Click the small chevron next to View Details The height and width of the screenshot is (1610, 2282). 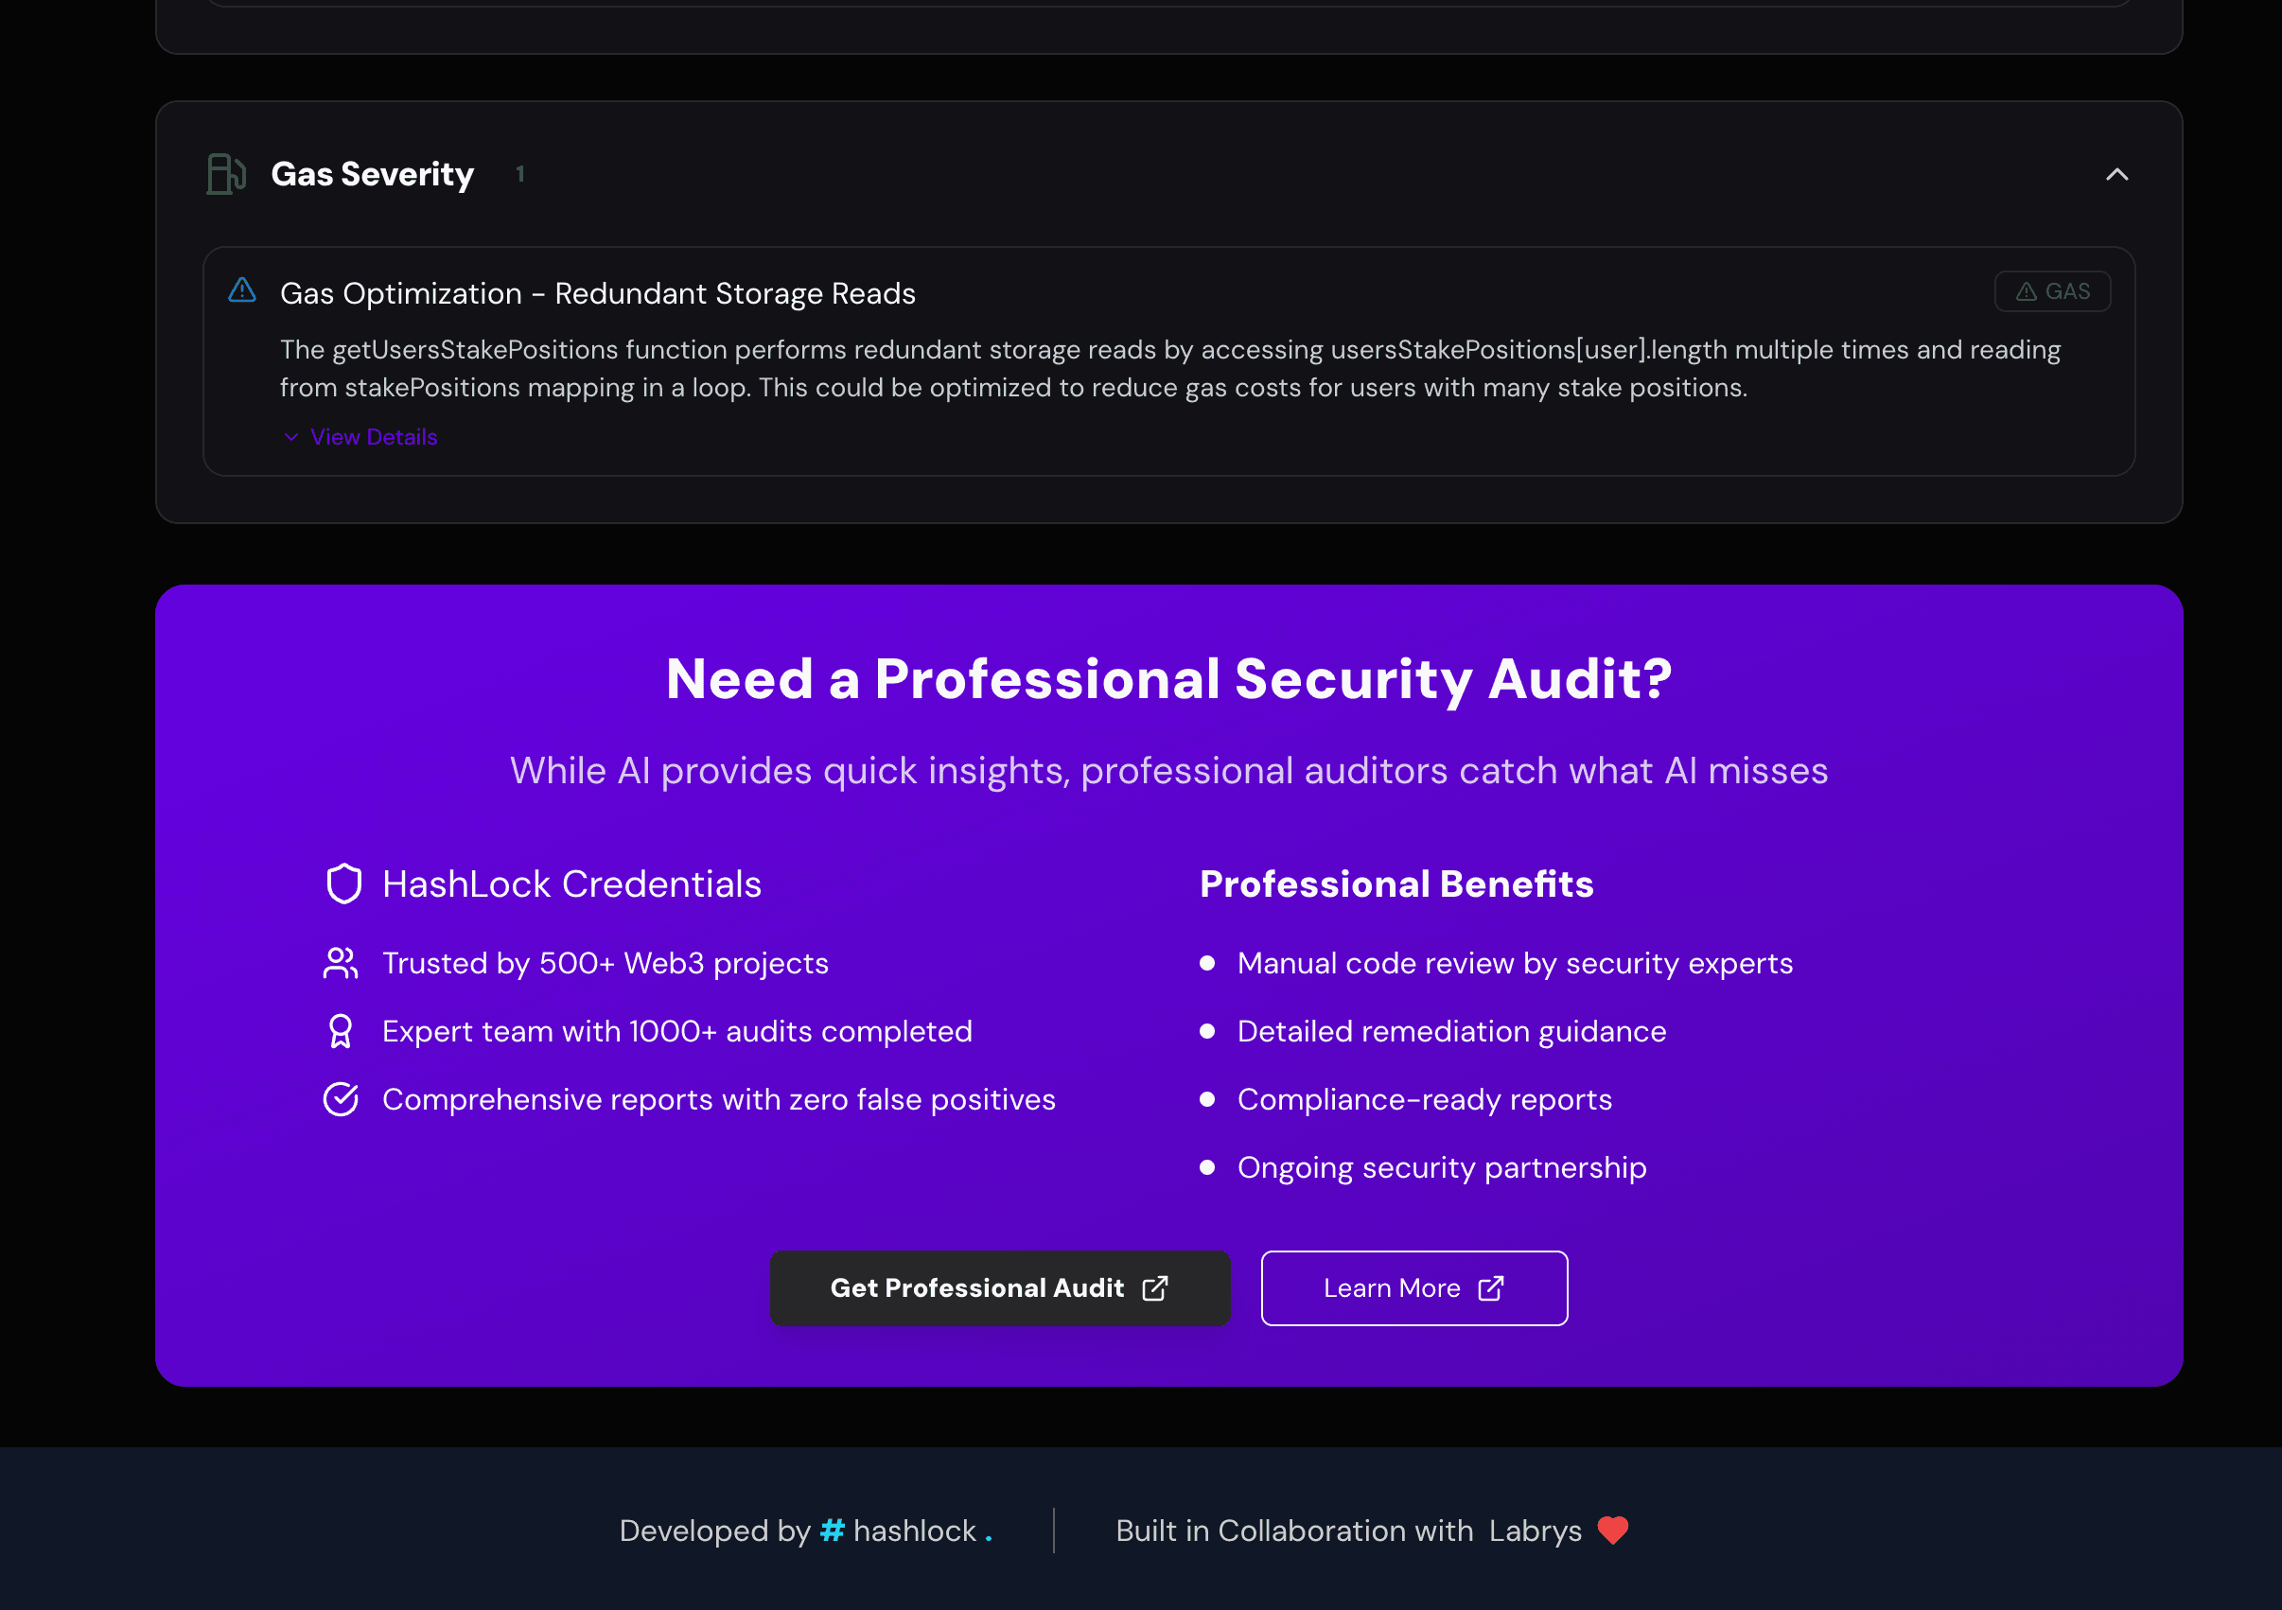tap(291, 437)
